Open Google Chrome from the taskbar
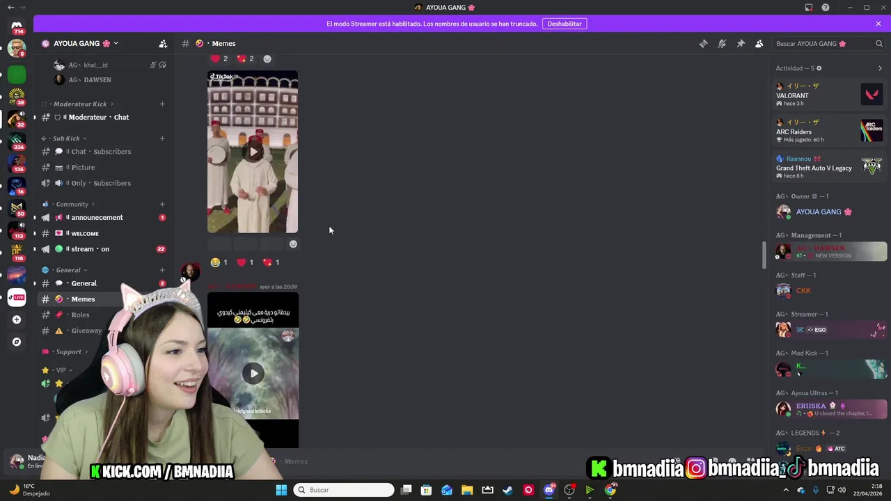 coord(610,490)
